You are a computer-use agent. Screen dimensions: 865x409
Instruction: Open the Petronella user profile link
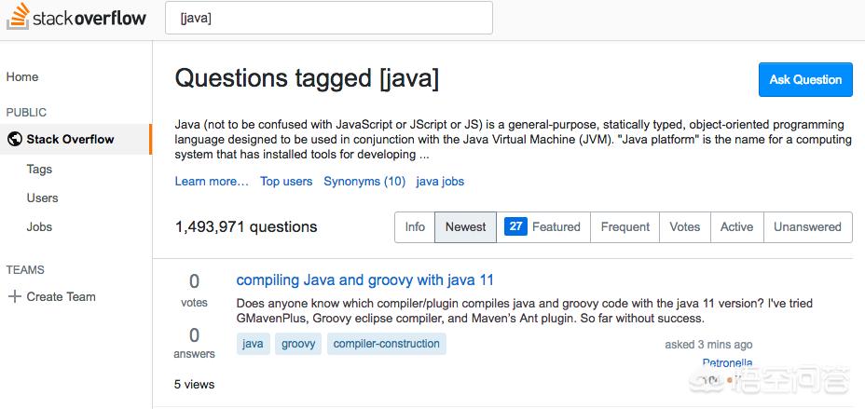[728, 362]
